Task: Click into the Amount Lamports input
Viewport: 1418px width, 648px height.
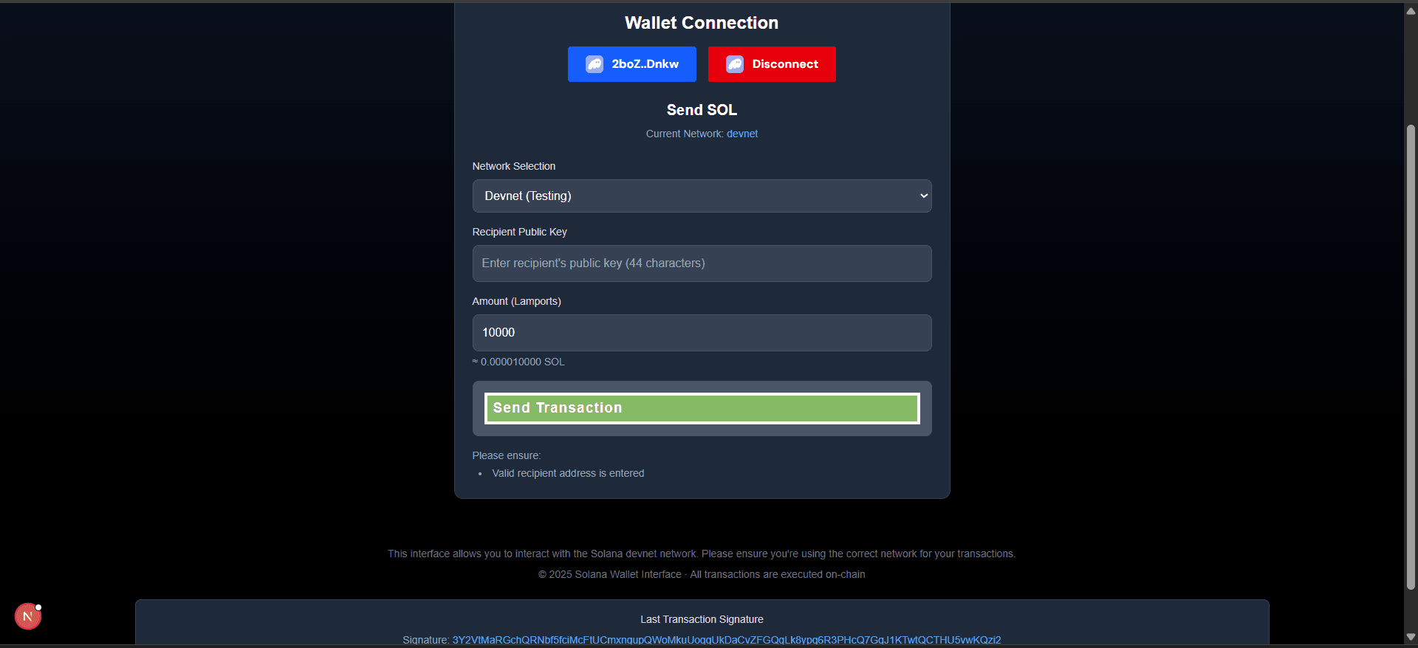Action: tap(701, 333)
